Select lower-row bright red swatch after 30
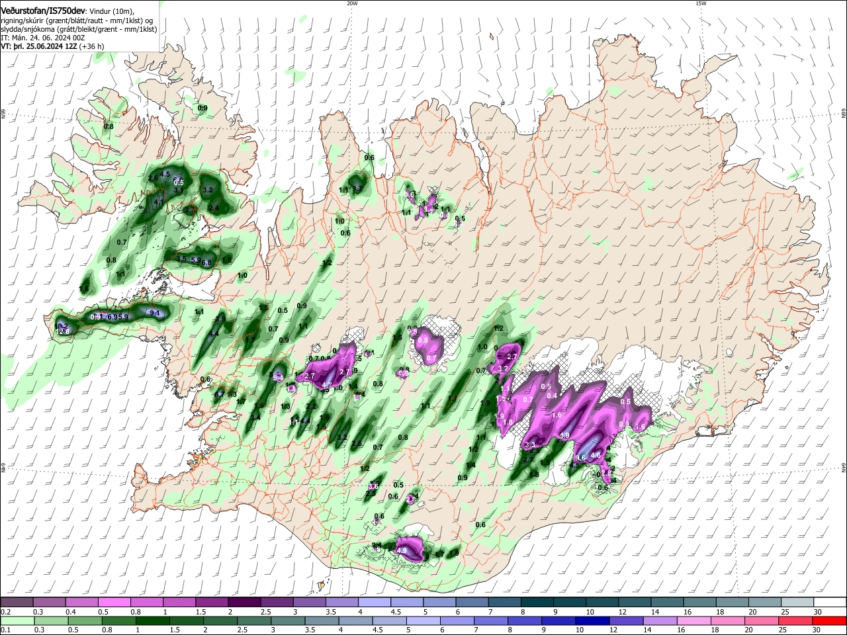This screenshot has width=847, height=635. tap(830, 620)
